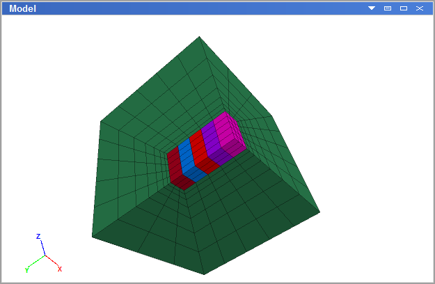
Task: Pick the bright red center element block
Action: (x=199, y=150)
